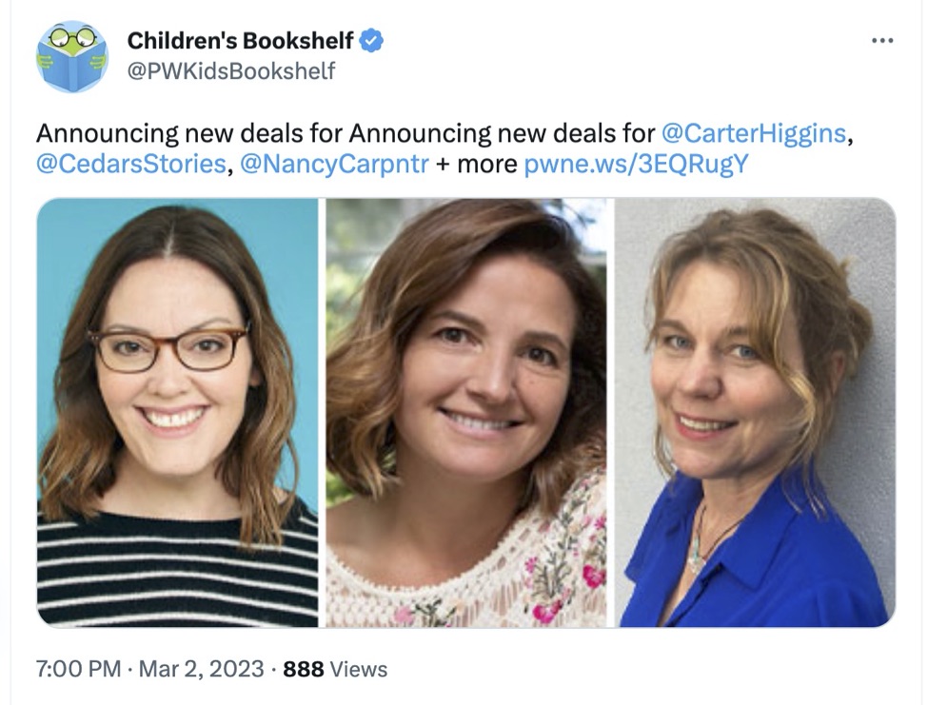Click the 7:00 PM timestamp
Viewport: 928px width, 705px height.
pyautogui.click(x=78, y=669)
